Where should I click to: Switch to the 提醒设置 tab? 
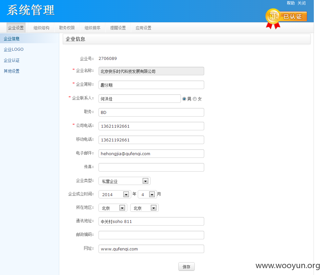118,27
